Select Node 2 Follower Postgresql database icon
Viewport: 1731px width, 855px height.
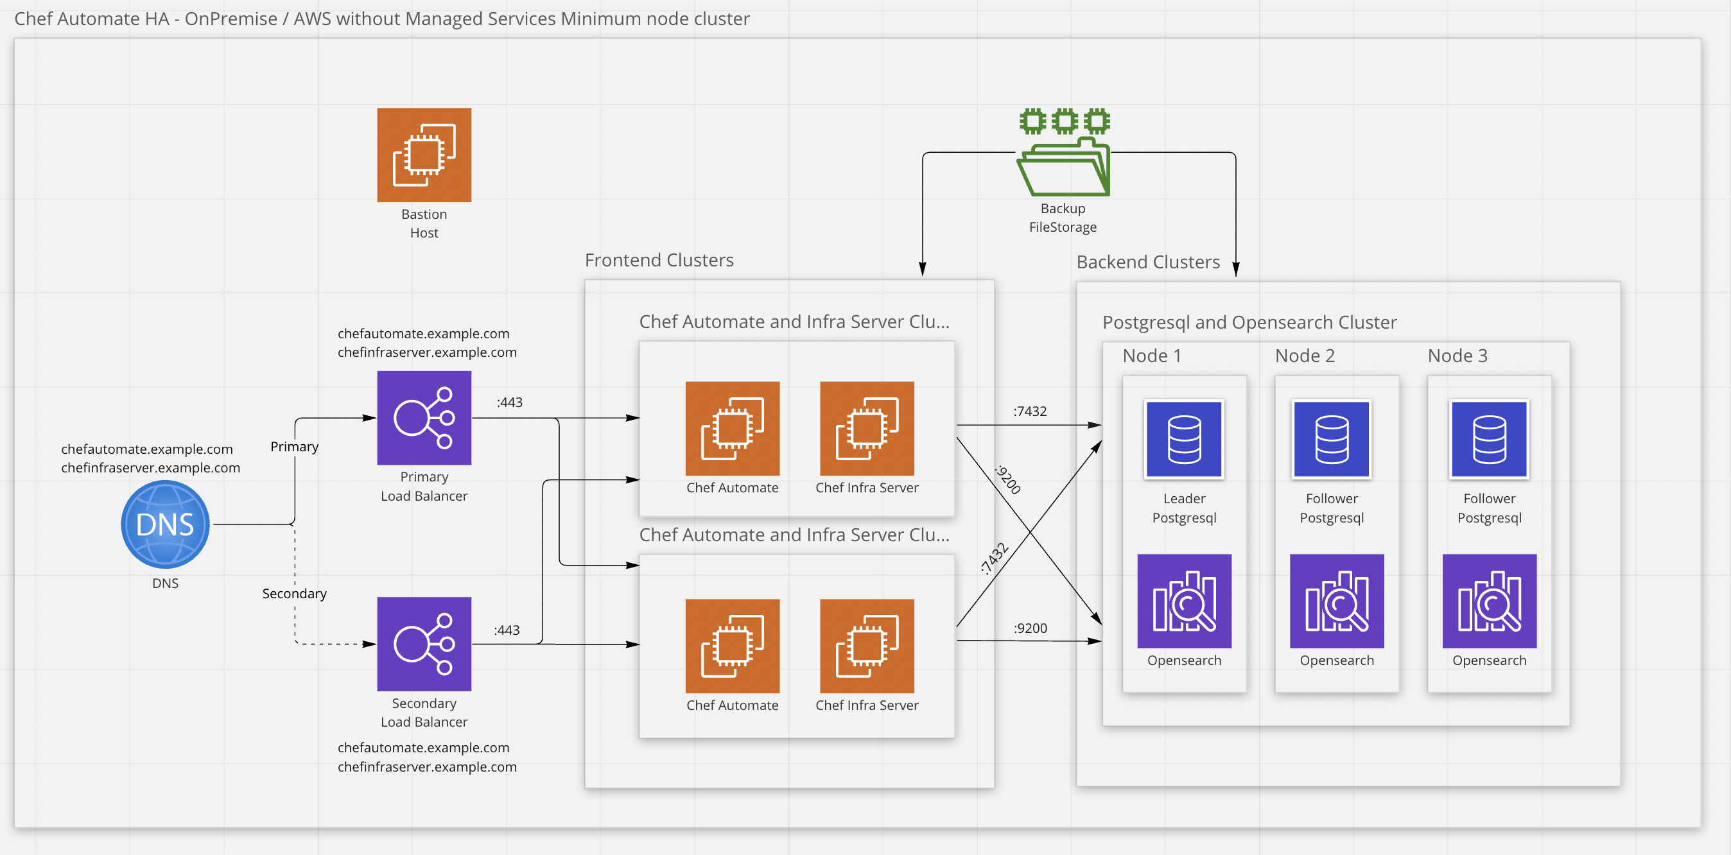[x=1332, y=439]
